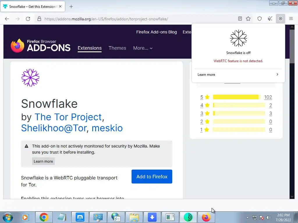
Task: Go back to the previous page
Action: 7,19
